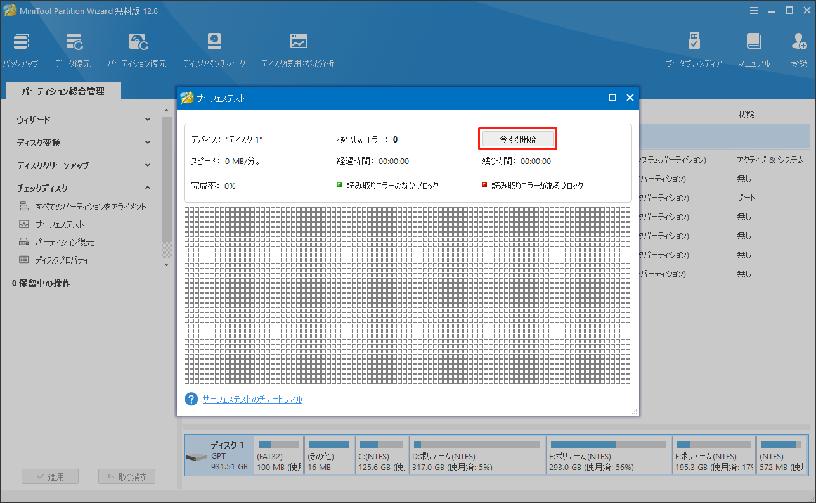The width and height of the screenshot is (816, 503).
Task: Click the サーフェステスト sidebar icon
Action: [x=24, y=224]
